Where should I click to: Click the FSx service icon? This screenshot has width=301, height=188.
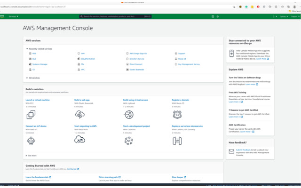(x=79, y=64)
